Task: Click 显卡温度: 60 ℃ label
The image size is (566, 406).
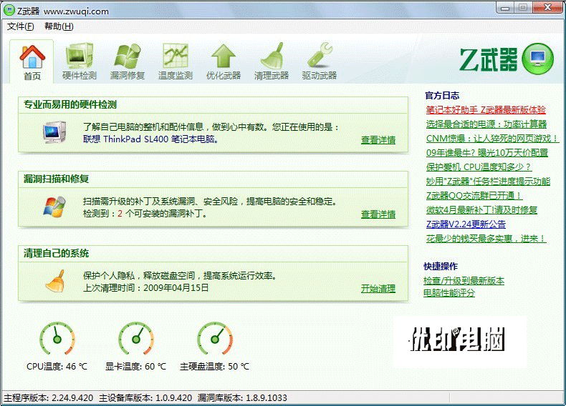Action: click(135, 367)
